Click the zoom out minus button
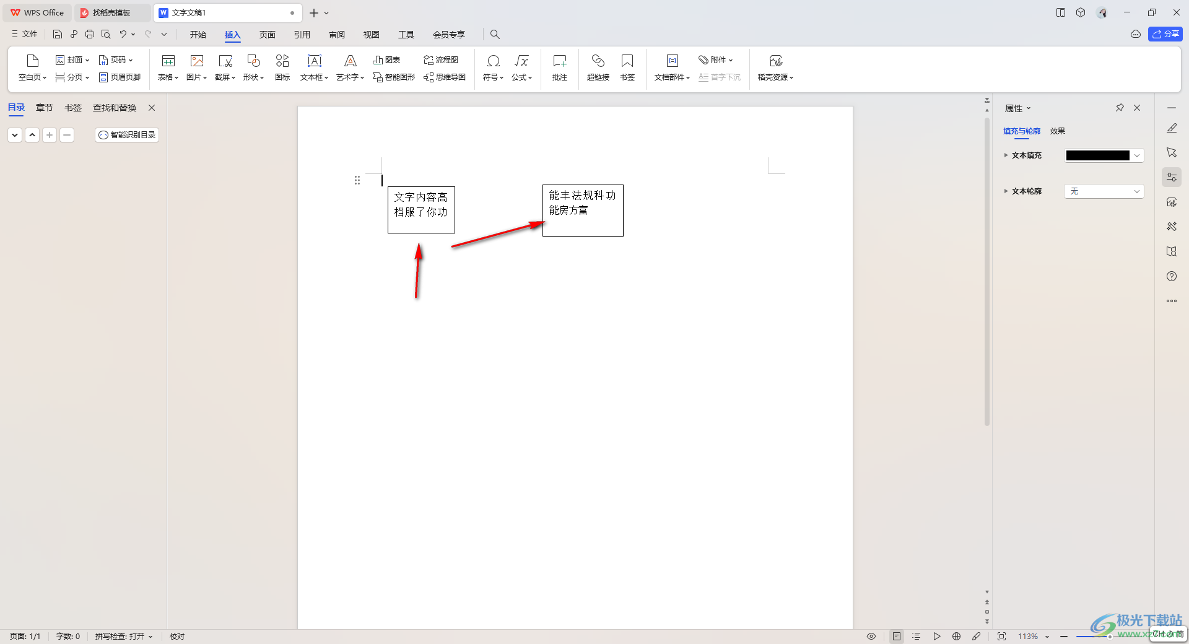The height and width of the screenshot is (644, 1189). (1064, 636)
